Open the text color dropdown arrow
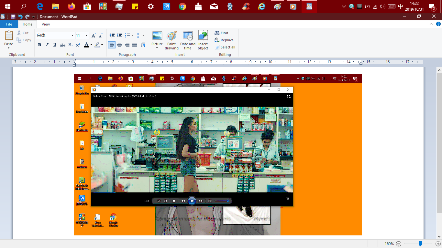Image resolution: width=442 pixels, height=248 pixels. pos(91,45)
